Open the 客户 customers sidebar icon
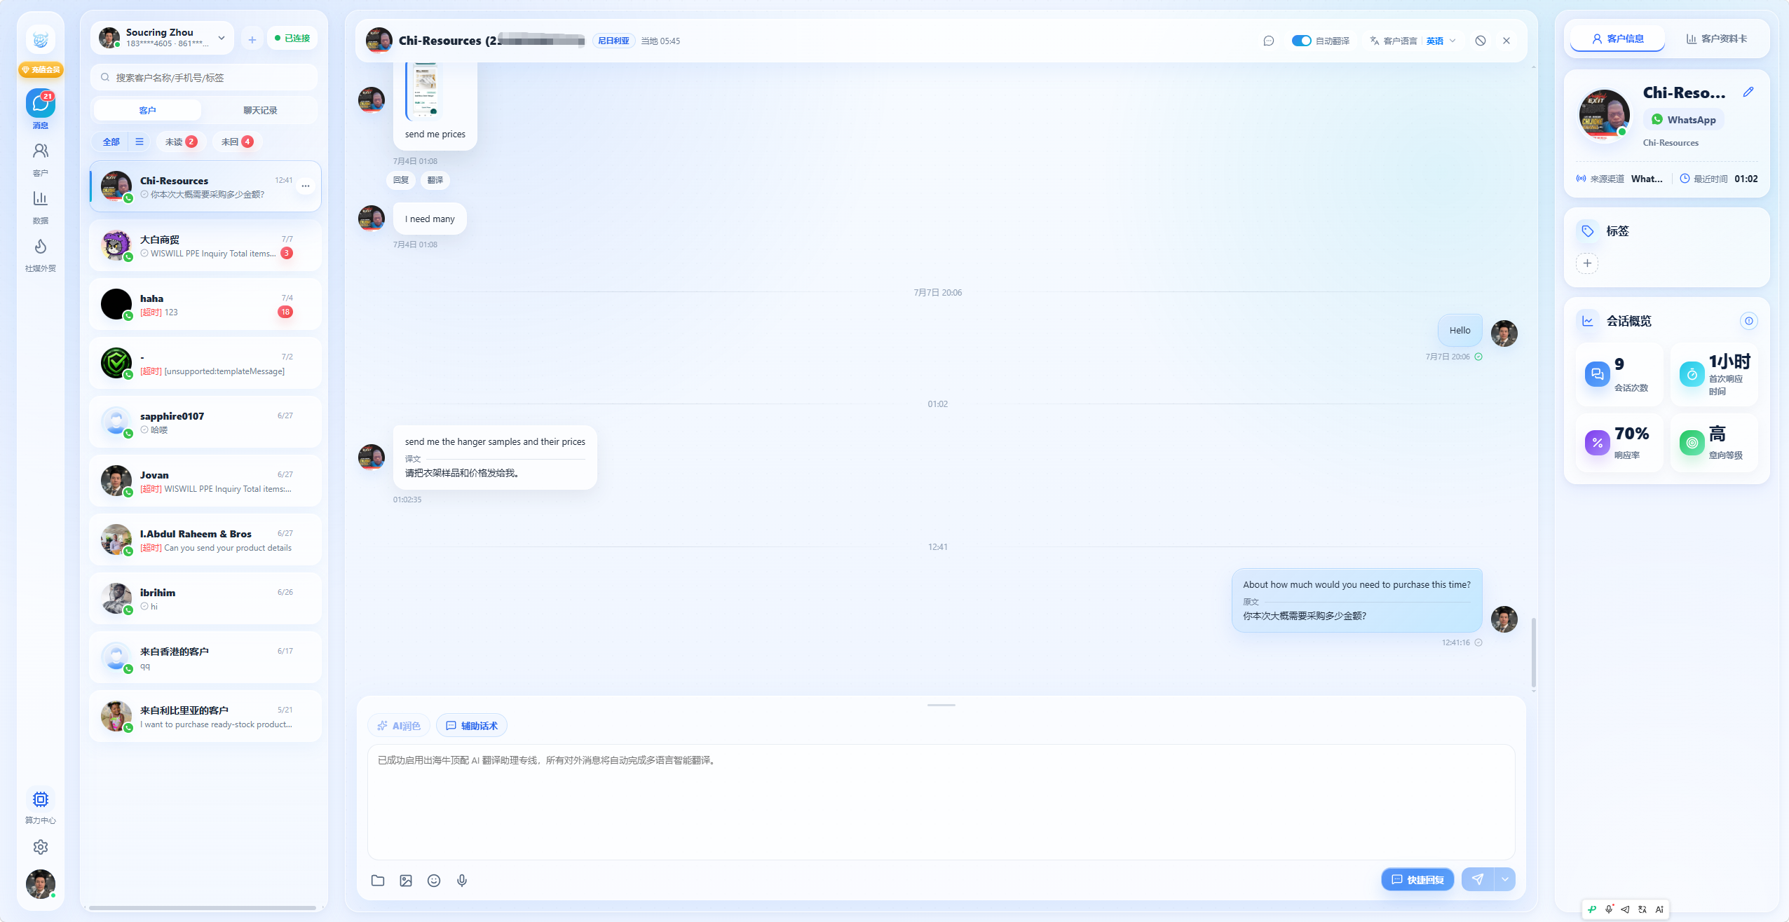The height and width of the screenshot is (922, 1789). 41,151
